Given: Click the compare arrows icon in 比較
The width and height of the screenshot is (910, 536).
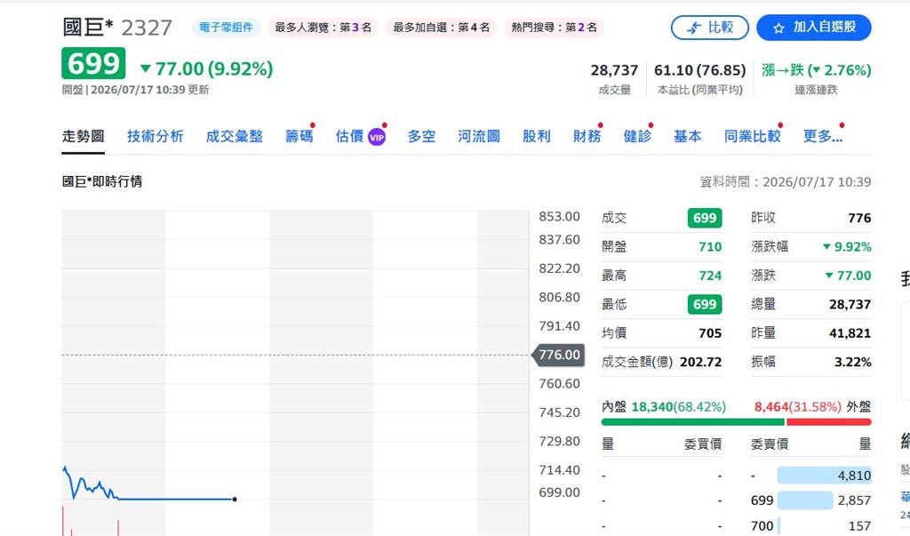Looking at the screenshot, I should [693, 28].
